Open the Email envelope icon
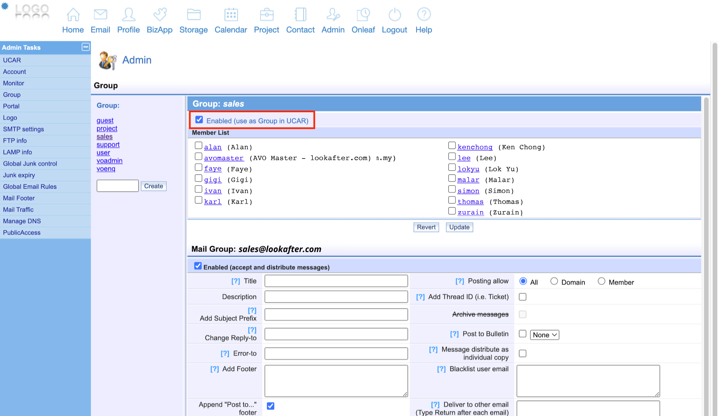 (100, 15)
